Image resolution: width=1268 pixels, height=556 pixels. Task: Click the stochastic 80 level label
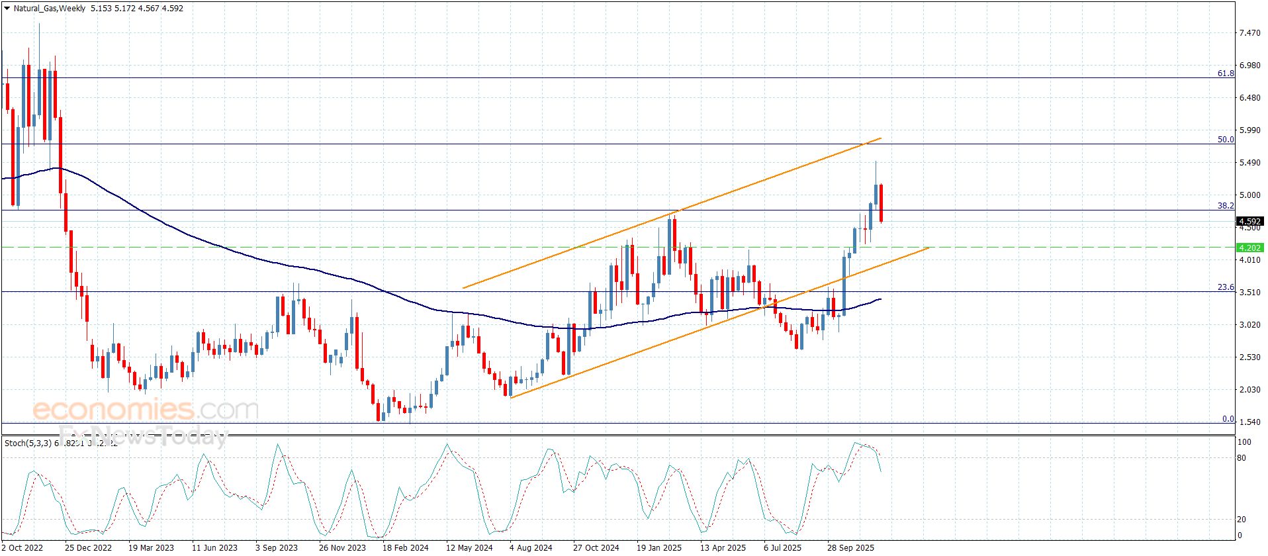tap(1242, 457)
